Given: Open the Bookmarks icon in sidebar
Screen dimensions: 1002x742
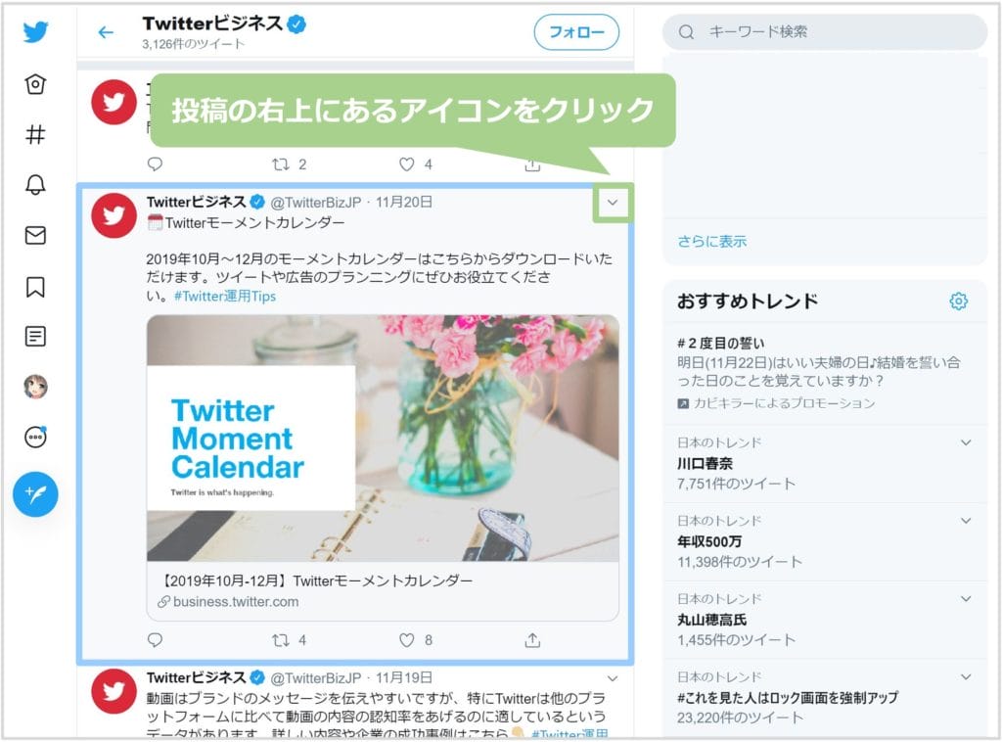Looking at the screenshot, I should pos(36,287).
